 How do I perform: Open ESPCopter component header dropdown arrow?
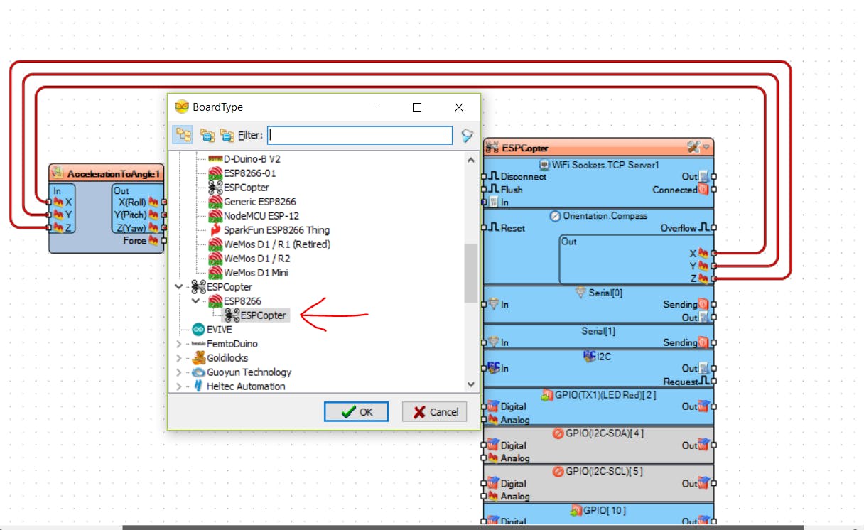pos(706,148)
